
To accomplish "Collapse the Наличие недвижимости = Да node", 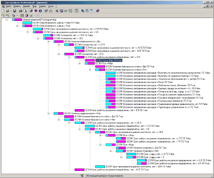I will point(49,42).
